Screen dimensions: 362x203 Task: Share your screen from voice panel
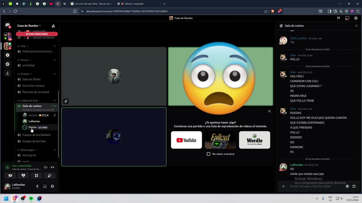(x=23, y=175)
